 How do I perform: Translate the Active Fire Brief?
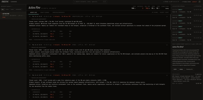(189, 69)
